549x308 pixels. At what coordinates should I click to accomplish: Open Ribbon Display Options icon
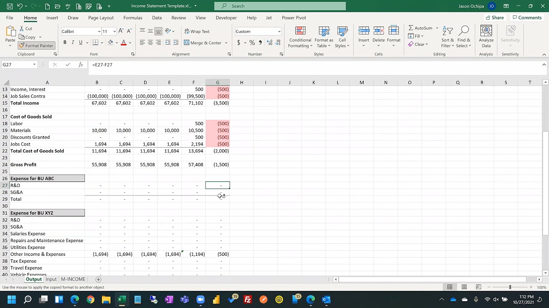pyautogui.click(x=506, y=6)
